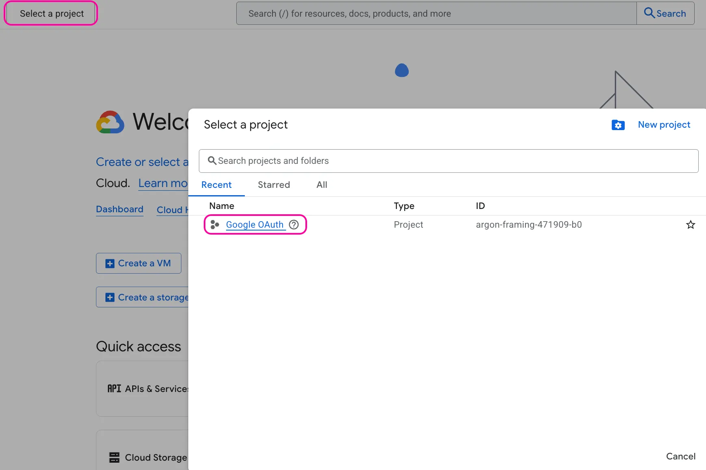The image size is (706, 470).
Task: Click the project icon next to Google OAuth
Action: [x=215, y=225]
